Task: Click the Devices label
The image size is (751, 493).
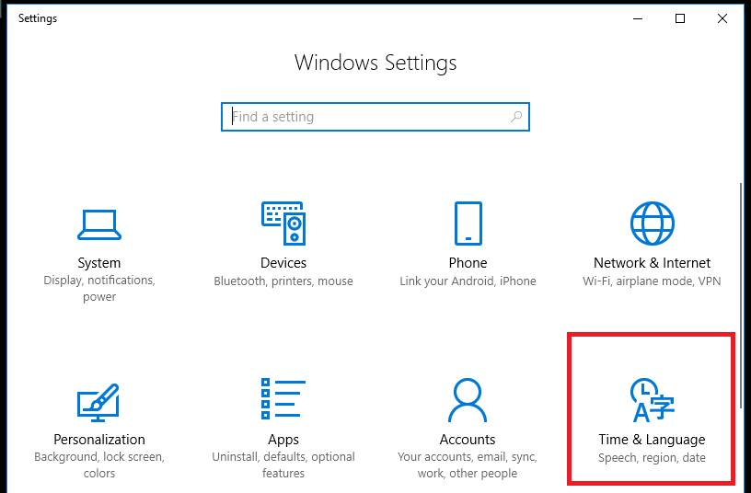Action: 283,263
